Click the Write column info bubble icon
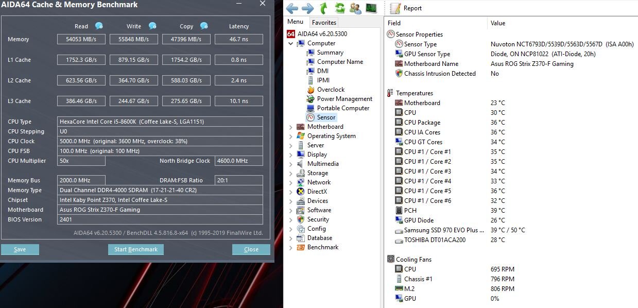Screen dimensions: 638x308 coord(152,26)
